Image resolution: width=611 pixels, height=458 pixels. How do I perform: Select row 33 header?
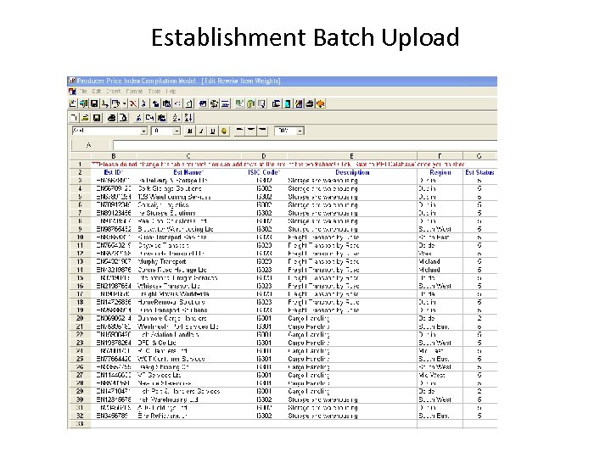point(80,423)
